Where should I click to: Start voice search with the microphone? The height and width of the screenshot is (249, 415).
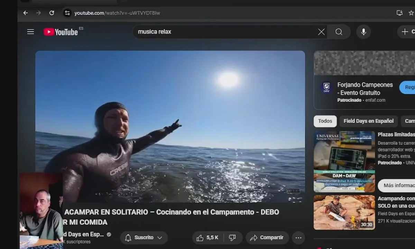click(363, 32)
